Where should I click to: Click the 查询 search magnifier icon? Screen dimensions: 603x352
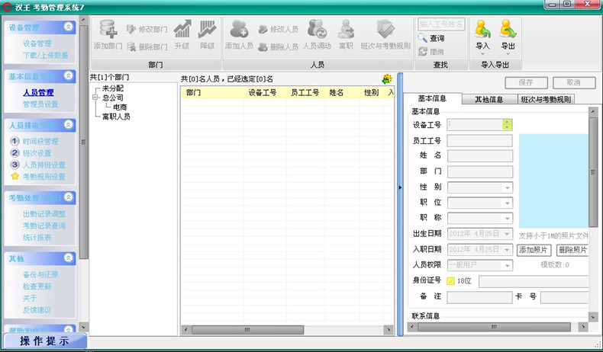[423, 37]
